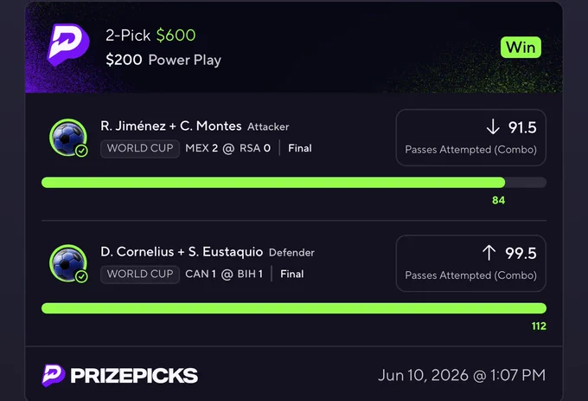The height and width of the screenshot is (401, 588).
Task: Click the PRIZEPICKS wordmark in footer
Action: (x=134, y=376)
